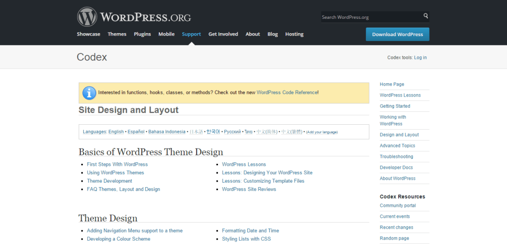Open Getting Started in sidebar
The width and height of the screenshot is (507, 244).
click(395, 106)
